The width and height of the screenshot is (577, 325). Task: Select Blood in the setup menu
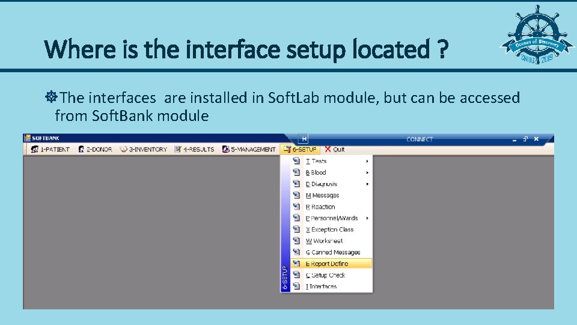pos(332,173)
